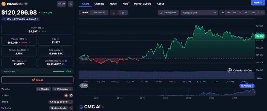Expand the Explorers list chevron
This screenshot has width=267, height=111.
point(71,108)
